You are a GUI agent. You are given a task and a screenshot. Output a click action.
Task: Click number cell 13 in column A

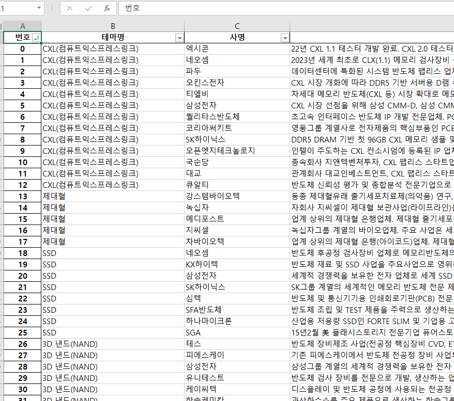click(22, 196)
